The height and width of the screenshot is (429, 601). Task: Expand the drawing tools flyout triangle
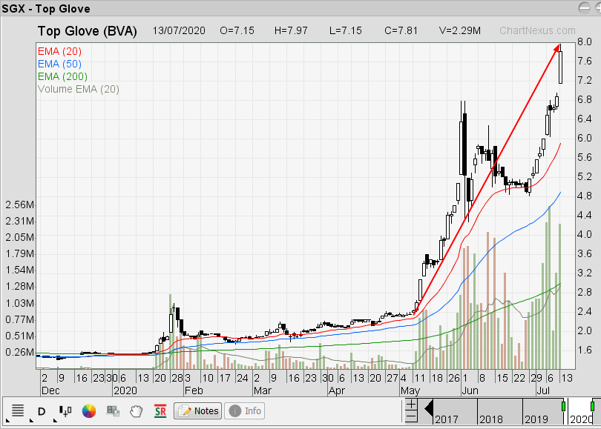[7, 422]
